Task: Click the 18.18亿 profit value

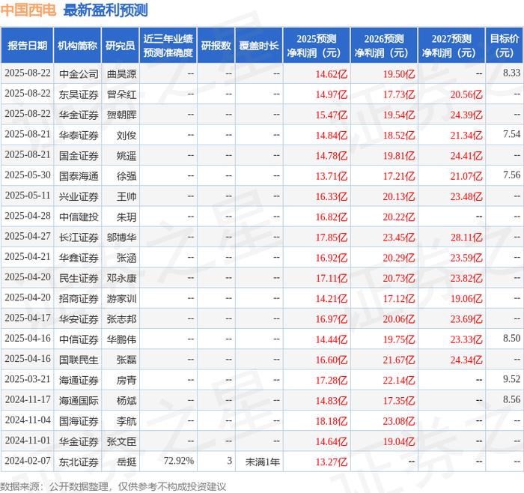Action: (332, 421)
